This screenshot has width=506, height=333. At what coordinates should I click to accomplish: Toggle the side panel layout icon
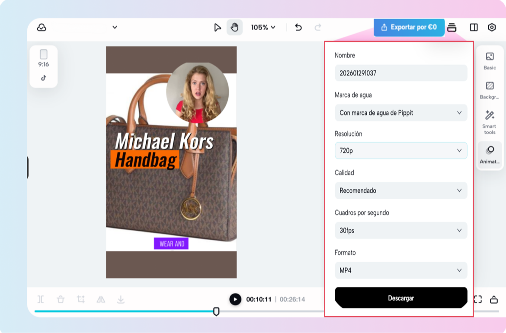[x=474, y=28]
